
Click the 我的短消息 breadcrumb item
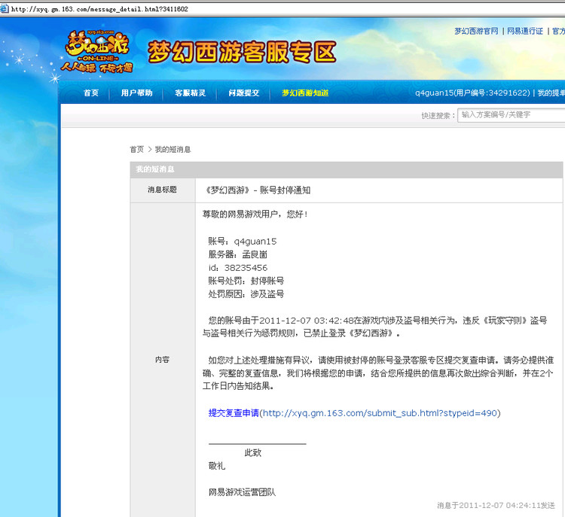coord(173,150)
